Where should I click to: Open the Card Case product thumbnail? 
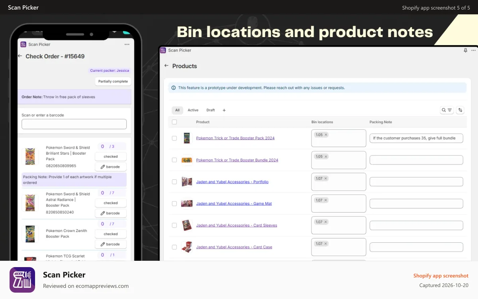pos(187,247)
